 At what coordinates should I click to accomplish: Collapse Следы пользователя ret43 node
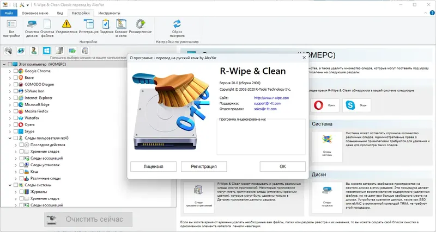coord(10,138)
